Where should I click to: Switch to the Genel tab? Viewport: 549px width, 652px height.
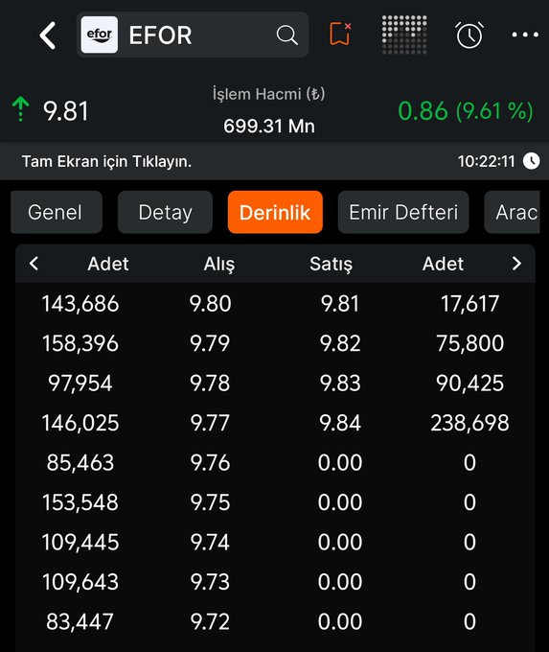click(x=57, y=212)
